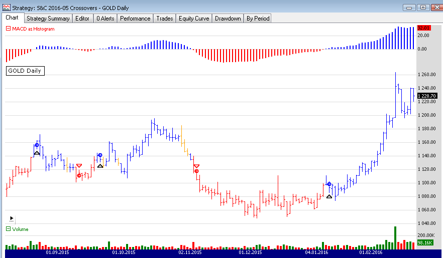Click the red MACD value label 22.01
443x258 pixels.
pyautogui.click(x=423, y=28)
